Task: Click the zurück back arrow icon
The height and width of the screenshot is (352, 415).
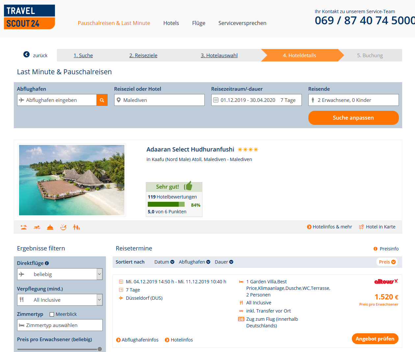Action: (x=26, y=55)
